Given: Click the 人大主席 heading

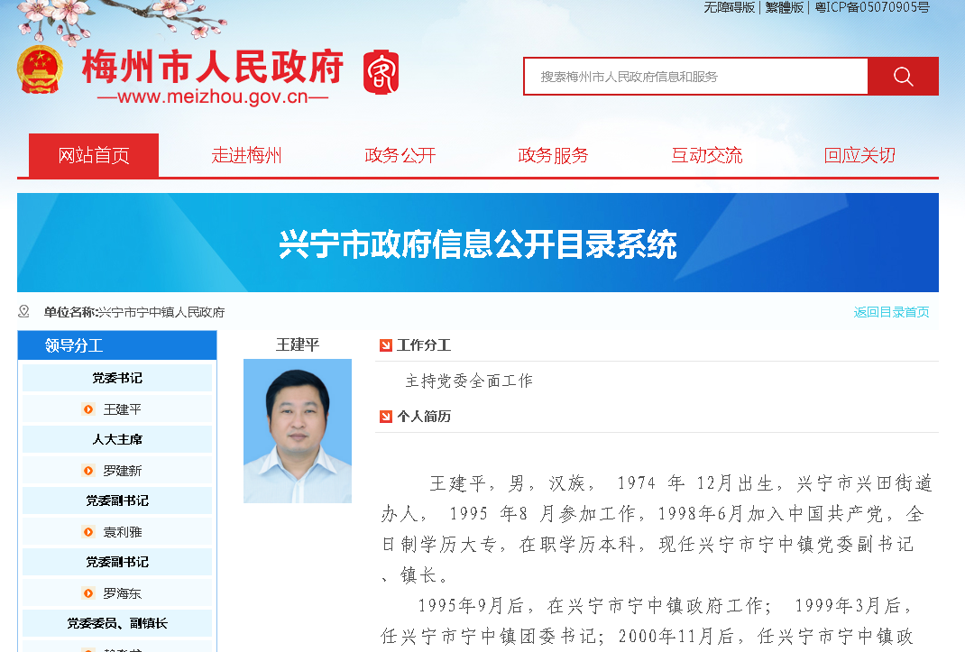Looking at the screenshot, I should click(x=117, y=439).
